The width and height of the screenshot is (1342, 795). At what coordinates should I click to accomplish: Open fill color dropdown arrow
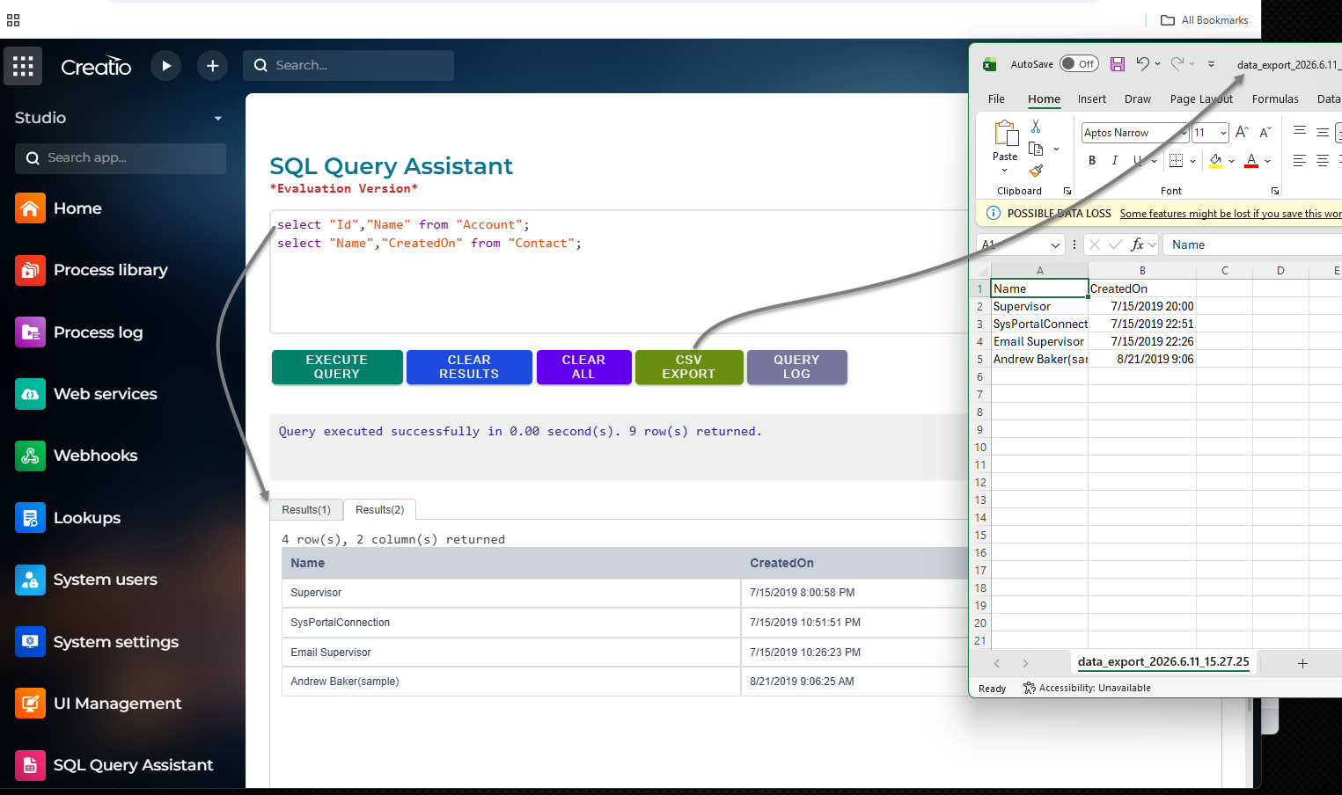[x=1231, y=161]
